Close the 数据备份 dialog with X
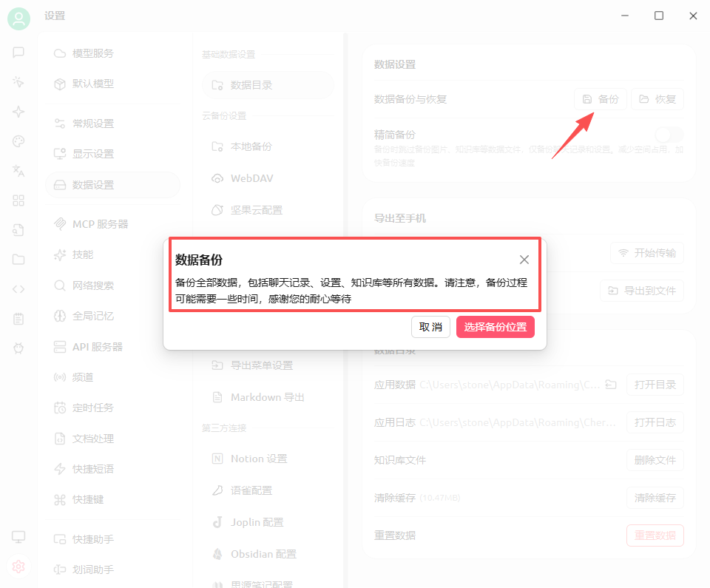This screenshot has width=710, height=588. tap(524, 260)
